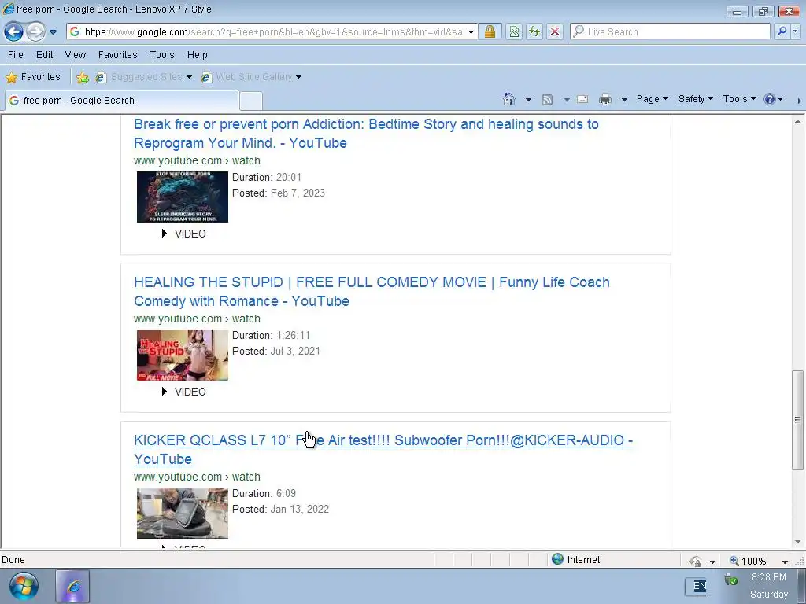Screen dimensions: 806x604
Task: Stop loading with the red X icon
Action: pyautogui.click(x=555, y=31)
